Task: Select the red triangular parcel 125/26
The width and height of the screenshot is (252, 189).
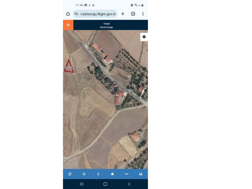Action: 69,67
